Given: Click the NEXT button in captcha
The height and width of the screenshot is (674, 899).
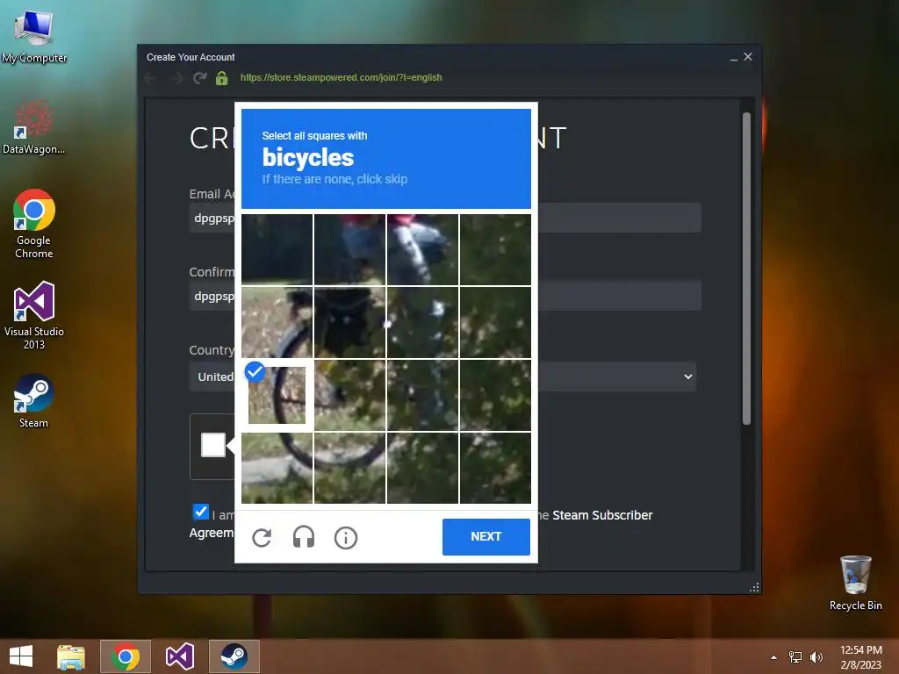Looking at the screenshot, I should 485,536.
